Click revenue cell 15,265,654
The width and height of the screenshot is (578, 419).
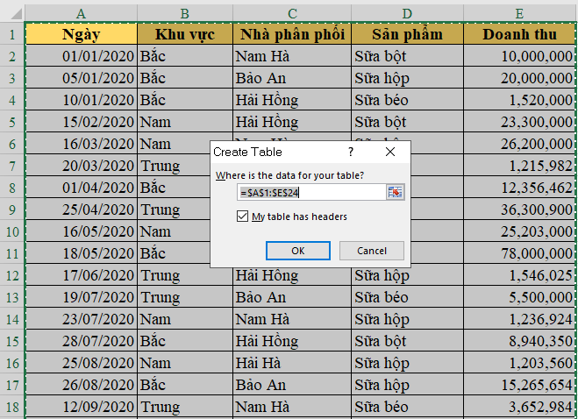click(520, 385)
